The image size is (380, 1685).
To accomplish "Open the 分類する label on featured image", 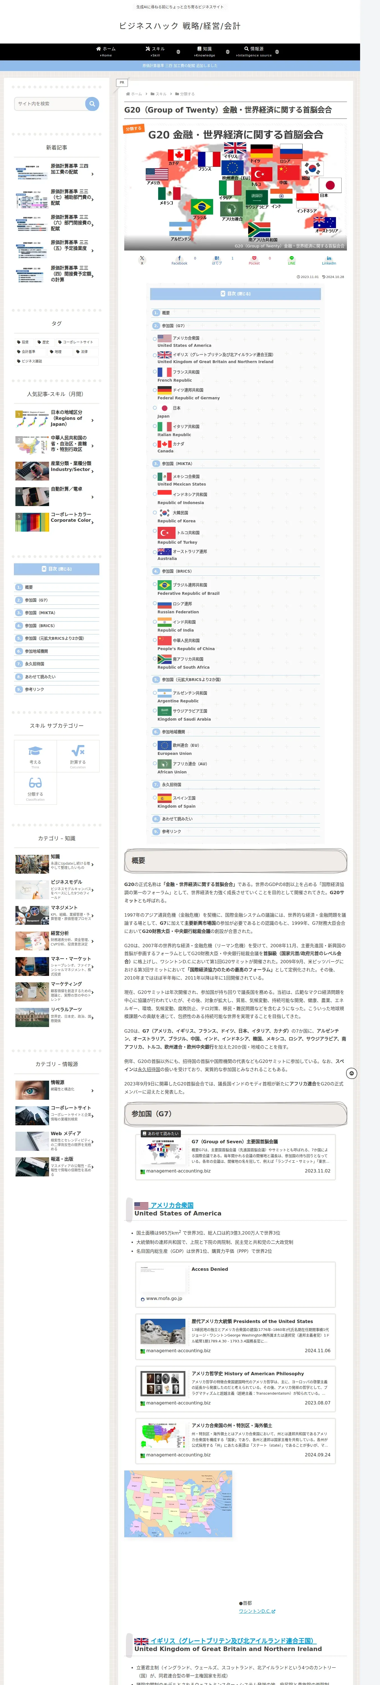I will [134, 129].
